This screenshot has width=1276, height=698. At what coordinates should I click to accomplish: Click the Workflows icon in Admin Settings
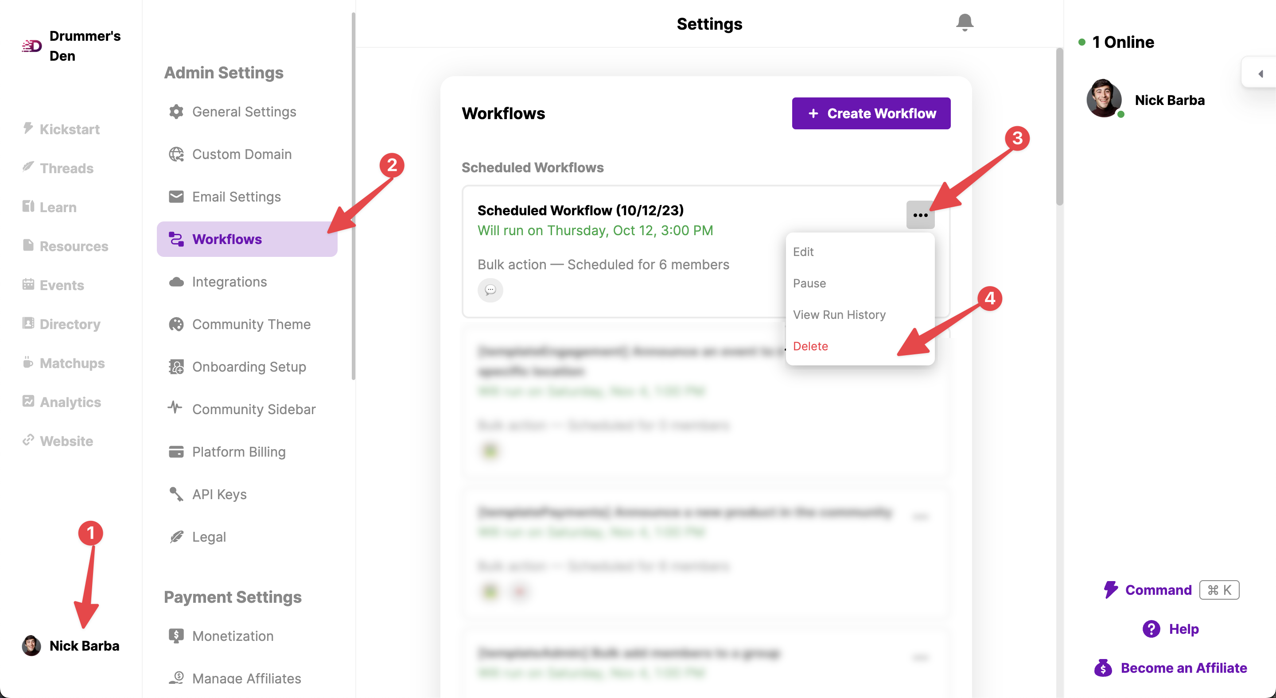(176, 239)
